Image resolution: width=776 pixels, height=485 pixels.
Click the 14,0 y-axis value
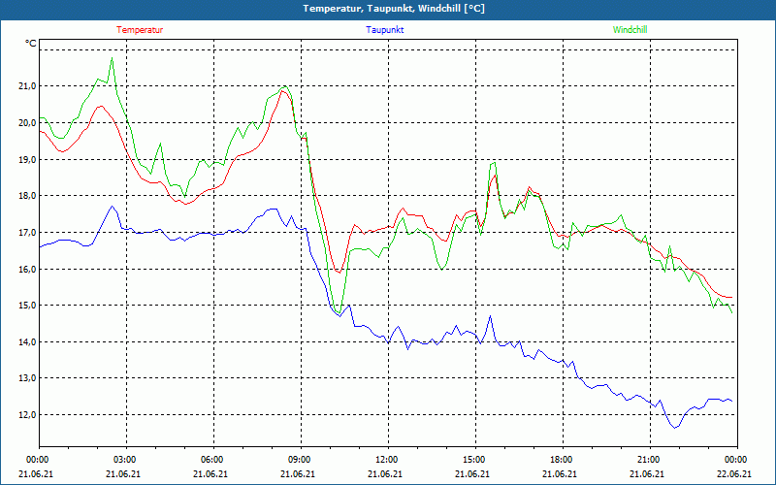[x=27, y=342]
